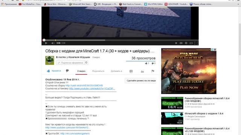Show video statistics chart icon
The width and height of the screenshot is (241, 135).
tap(142, 71)
